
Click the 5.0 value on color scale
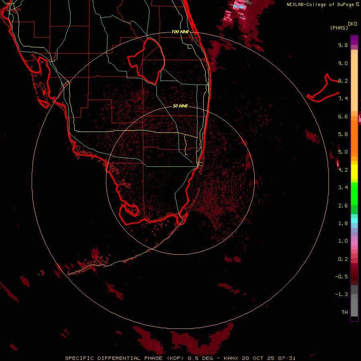click(x=343, y=152)
